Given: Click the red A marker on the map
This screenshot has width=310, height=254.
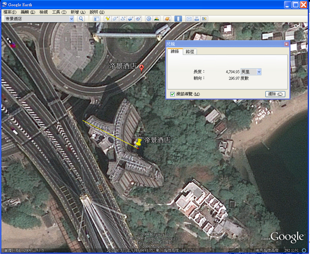Looking at the screenshot, I should 141,68.
